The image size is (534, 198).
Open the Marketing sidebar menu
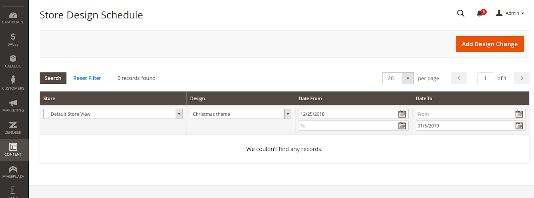[13, 106]
